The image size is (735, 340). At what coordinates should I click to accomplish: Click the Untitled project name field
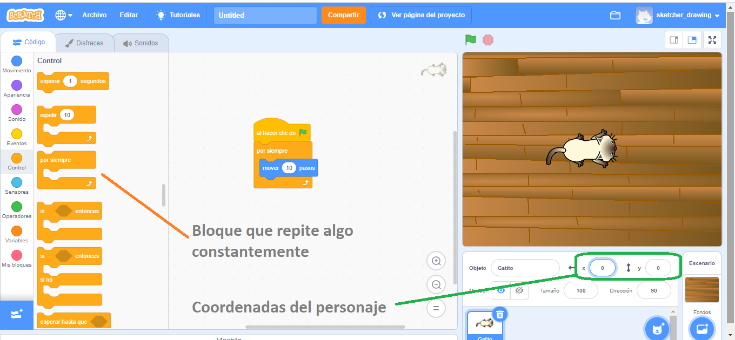[x=265, y=15]
